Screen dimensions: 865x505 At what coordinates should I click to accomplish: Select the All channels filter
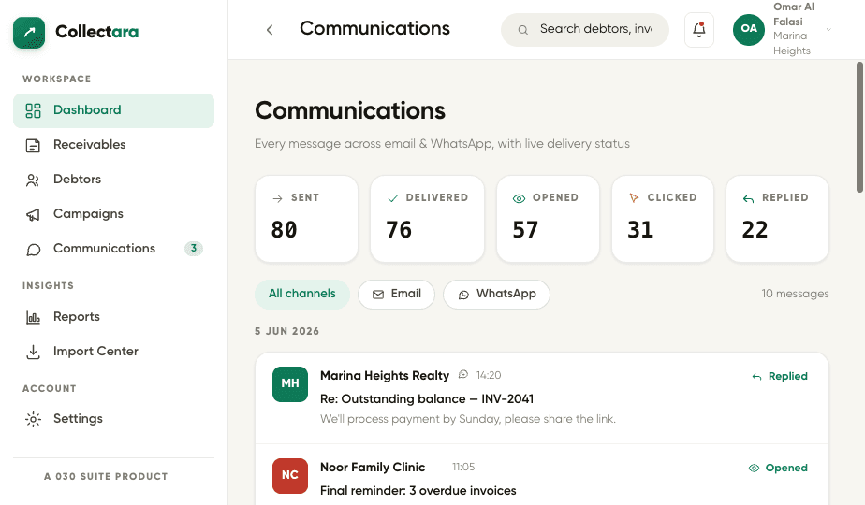(302, 295)
